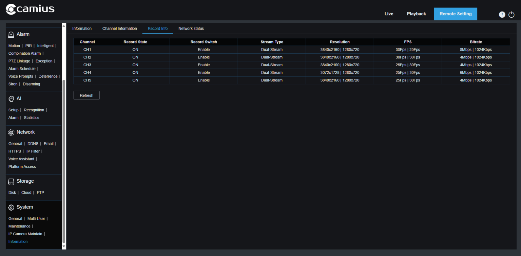Click the sidebar scrollbar
This screenshot has height=256, width=521.
(63, 136)
